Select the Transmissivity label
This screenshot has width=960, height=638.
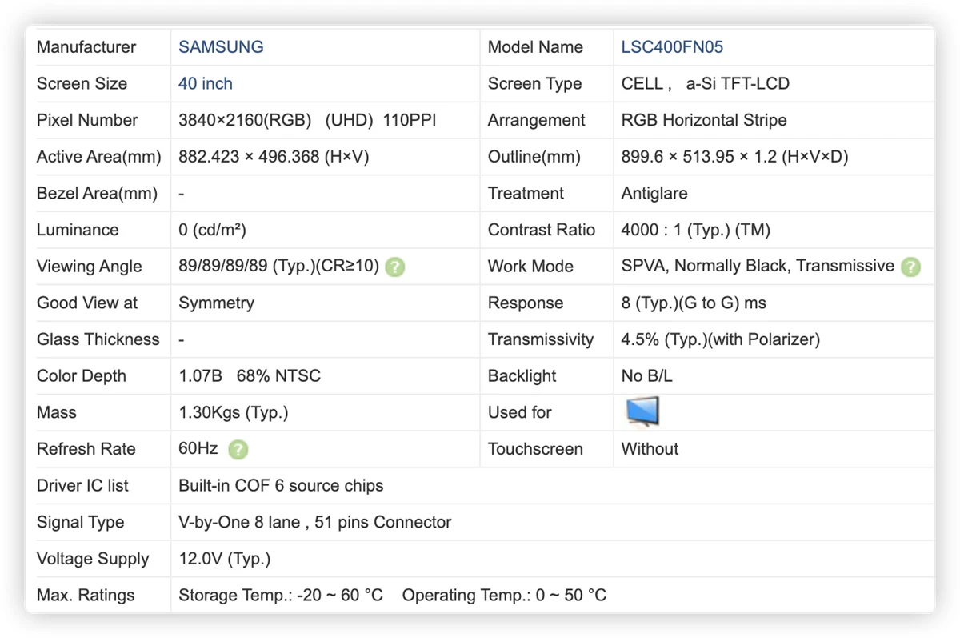(541, 339)
